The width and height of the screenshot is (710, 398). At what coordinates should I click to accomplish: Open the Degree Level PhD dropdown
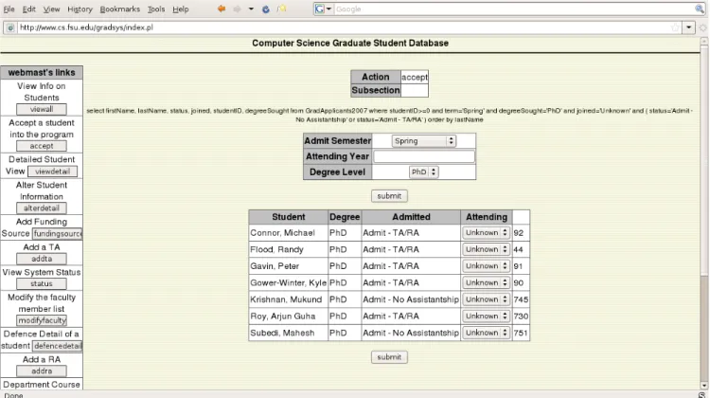423,172
